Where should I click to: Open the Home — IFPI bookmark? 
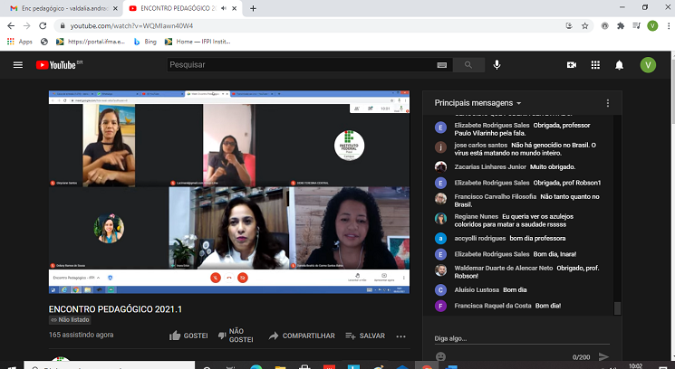coord(198,42)
